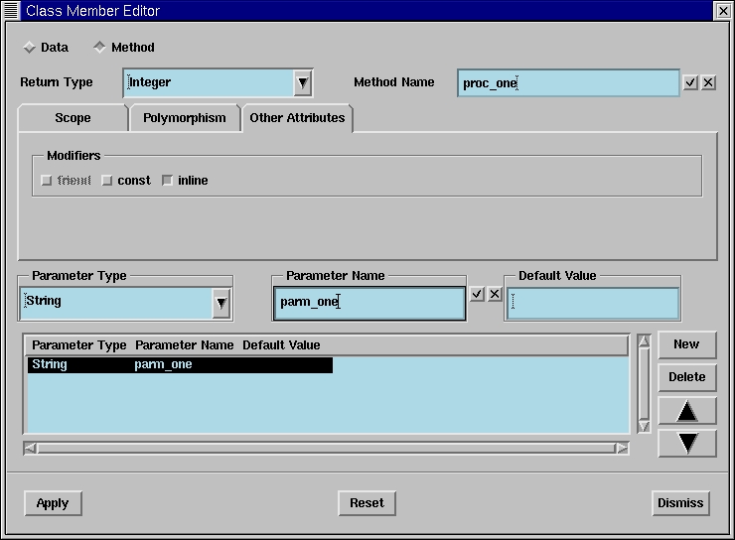The image size is (735, 540).
Task: Move parameter down with down arrow
Action: pos(686,443)
